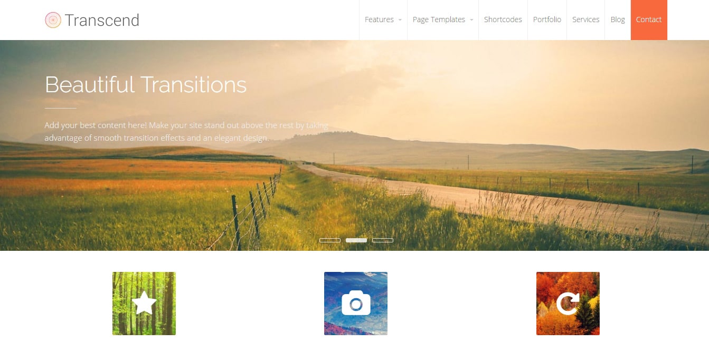
Task: Open the Blog link
Action: point(618,19)
